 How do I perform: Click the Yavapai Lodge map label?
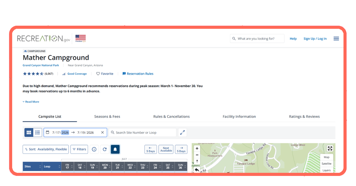[x=246, y=163]
